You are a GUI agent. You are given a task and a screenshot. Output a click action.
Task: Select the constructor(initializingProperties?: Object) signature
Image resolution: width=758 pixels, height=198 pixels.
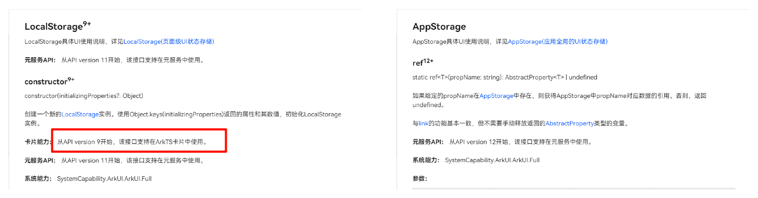pos(84,96)
